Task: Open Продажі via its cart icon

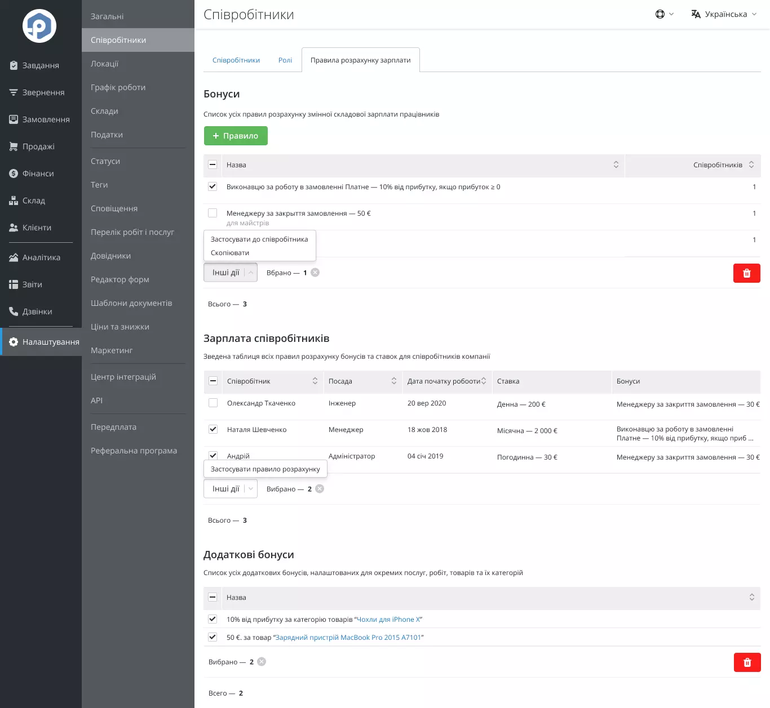Action: click(x=14, y=146)
